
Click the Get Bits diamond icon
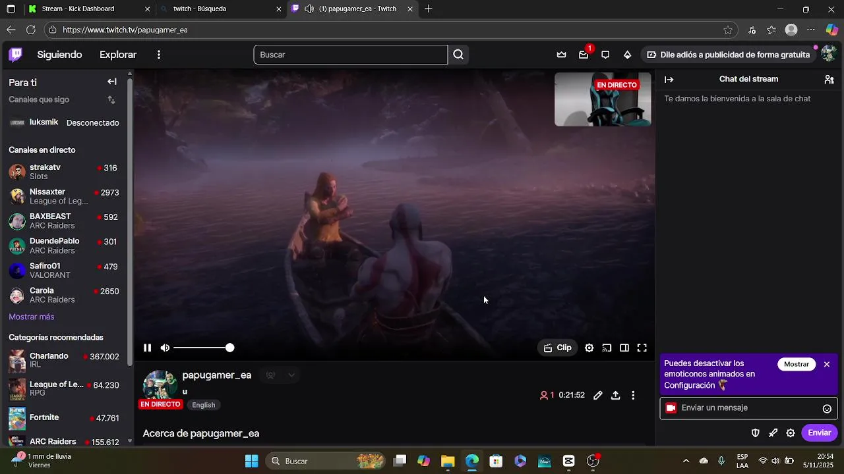click(627, 55)
